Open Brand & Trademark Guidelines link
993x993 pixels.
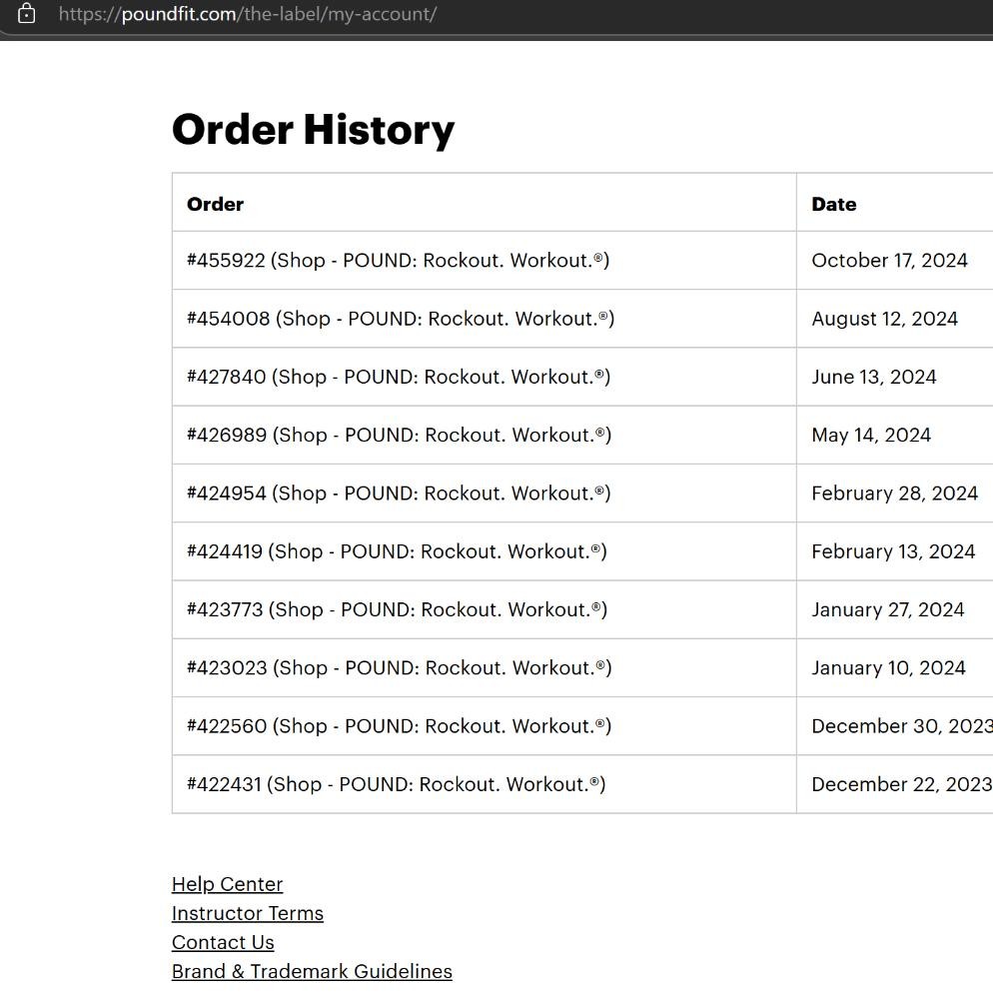312,971
